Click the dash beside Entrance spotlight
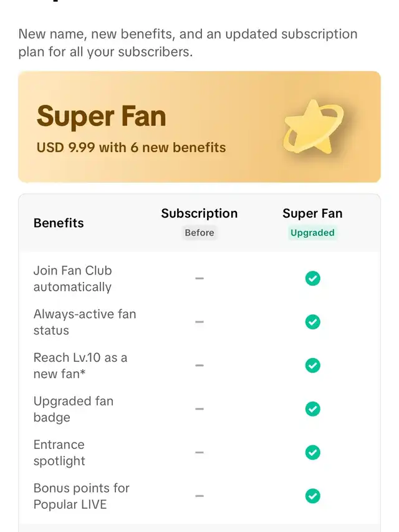Viewport: 399px width, 532px height. coord(199,453)
